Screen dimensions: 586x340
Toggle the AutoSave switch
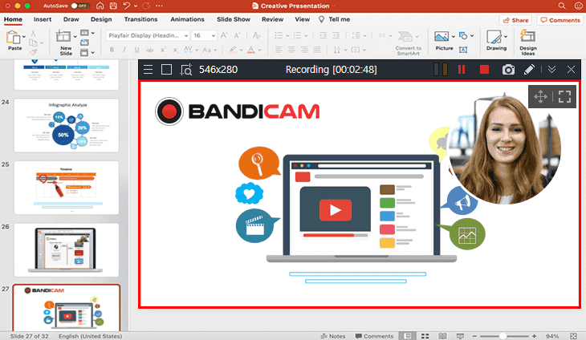click(x=79, y=5)
